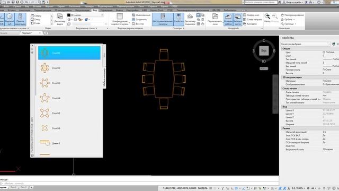The image size is (339, 191).
Task: Toggle Вкладки листа display
Action: [x=238, y=20]
